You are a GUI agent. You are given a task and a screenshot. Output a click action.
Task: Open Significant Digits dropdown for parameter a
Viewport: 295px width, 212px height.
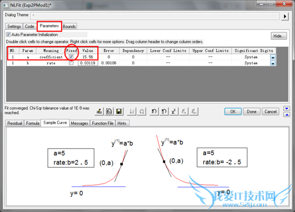coord(273,57)
